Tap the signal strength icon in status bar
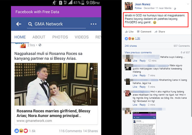Screen dimensions: 192x135 point(70,2)
